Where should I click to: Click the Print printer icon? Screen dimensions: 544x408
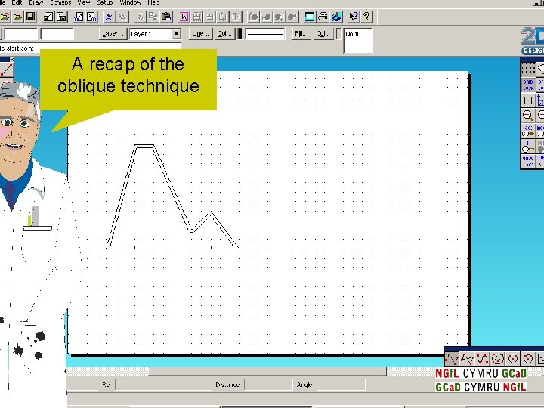(323, 17)
